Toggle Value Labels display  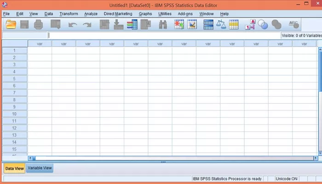click(250, 24)
